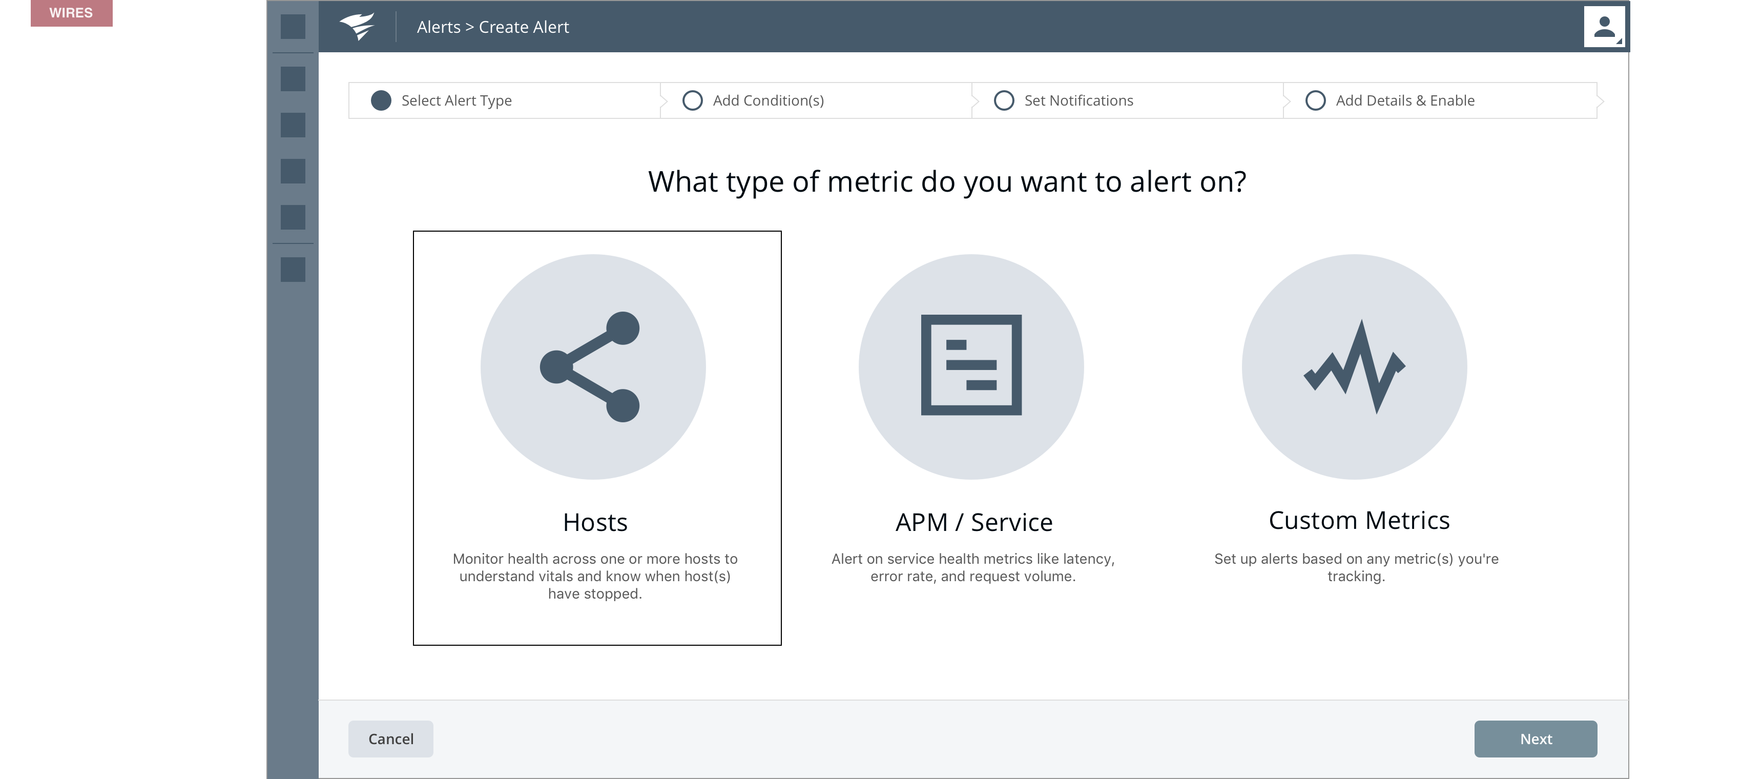Go to the Add Details & Enable tab
The image size is (1742, 779).
coord(1404,101)
